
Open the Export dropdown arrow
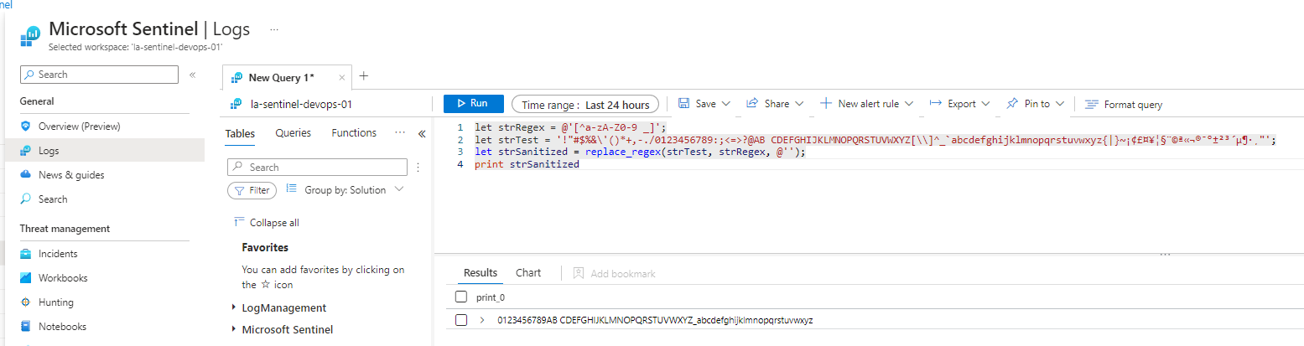(985, 104)
